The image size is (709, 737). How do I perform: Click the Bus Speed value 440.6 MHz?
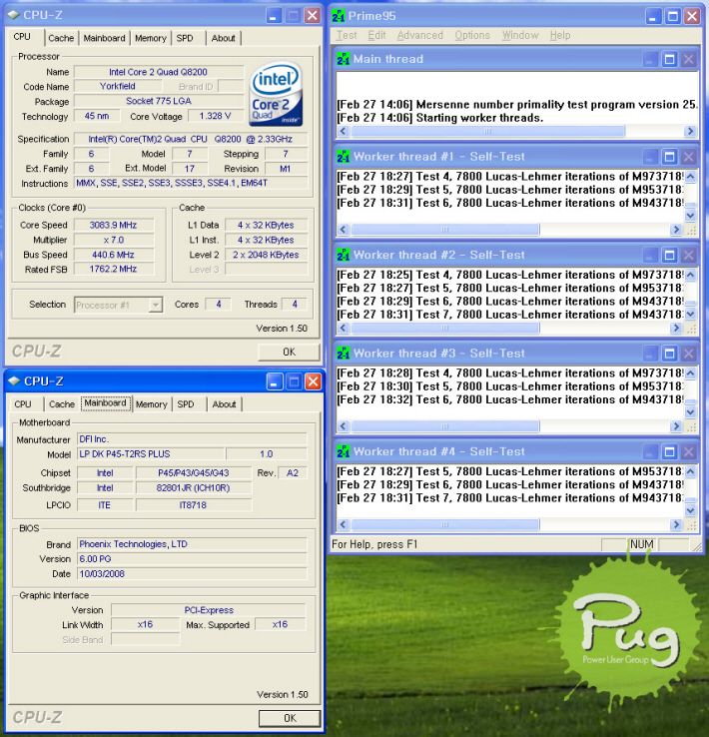point(113,255)
